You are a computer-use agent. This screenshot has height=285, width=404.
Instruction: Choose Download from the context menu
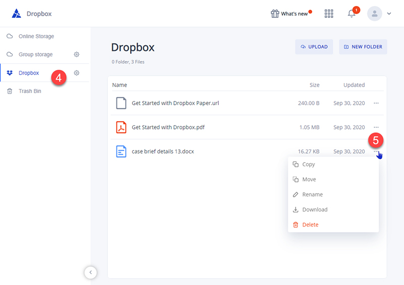tap(333, 209)
